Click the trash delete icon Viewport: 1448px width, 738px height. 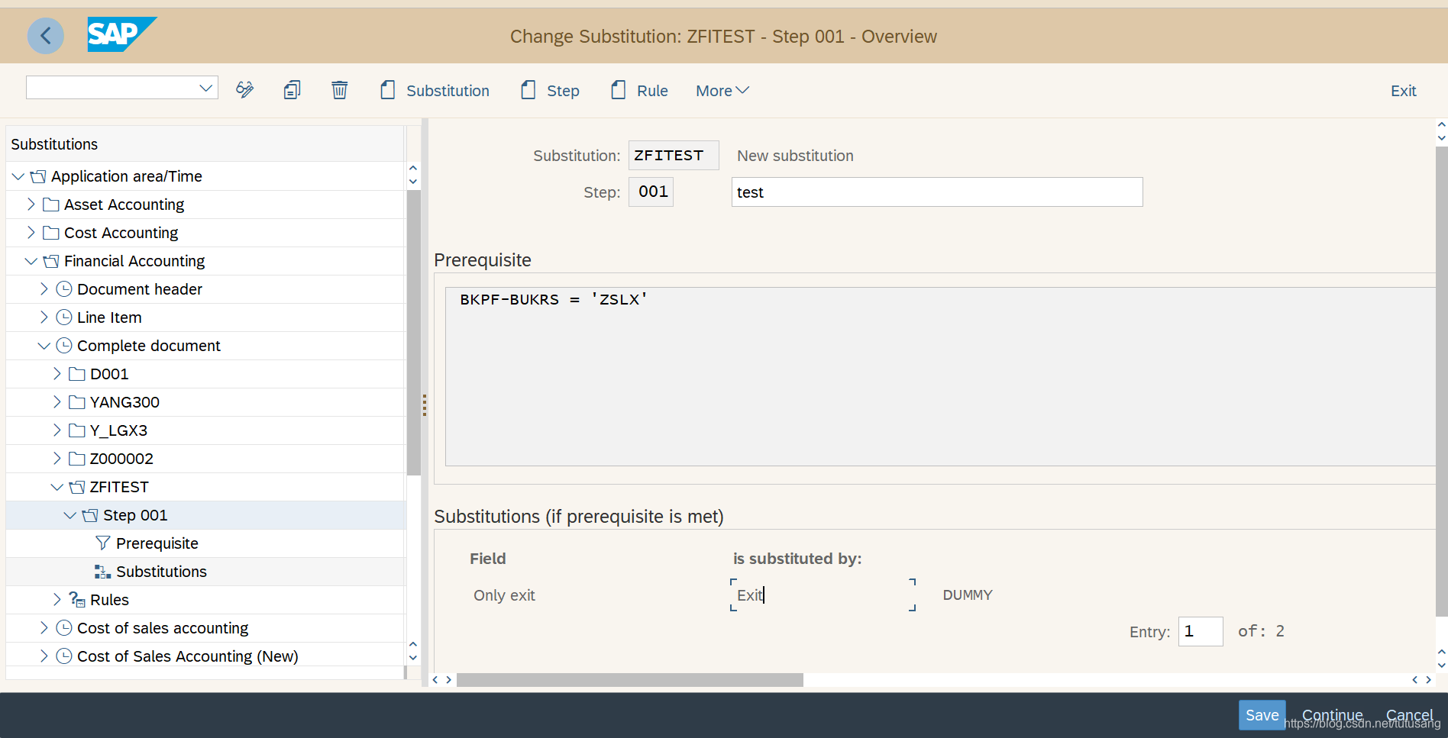point(340,90)
